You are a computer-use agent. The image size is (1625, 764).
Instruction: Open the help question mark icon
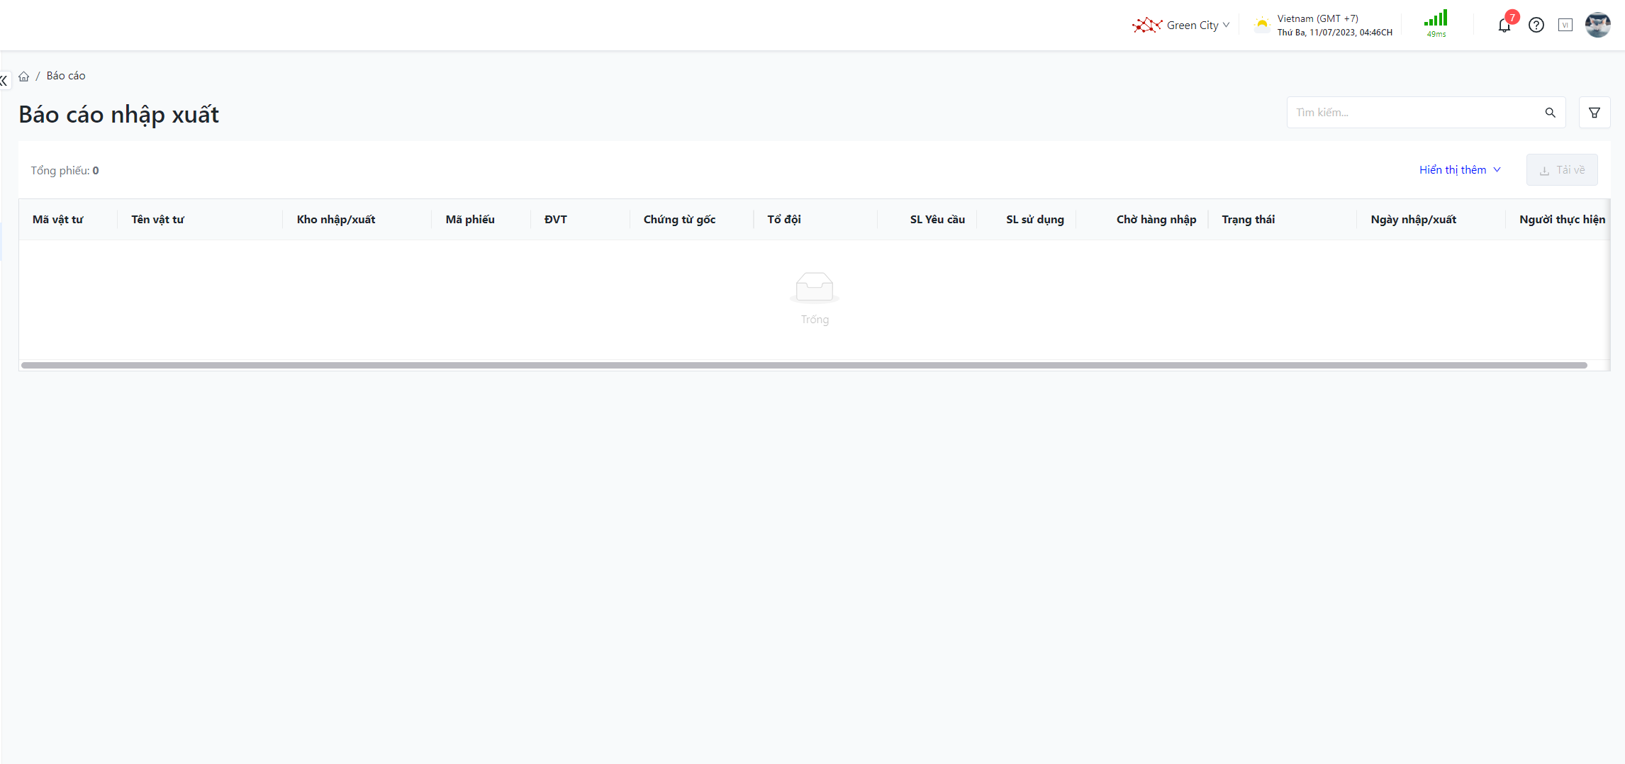pos(1536,26)
